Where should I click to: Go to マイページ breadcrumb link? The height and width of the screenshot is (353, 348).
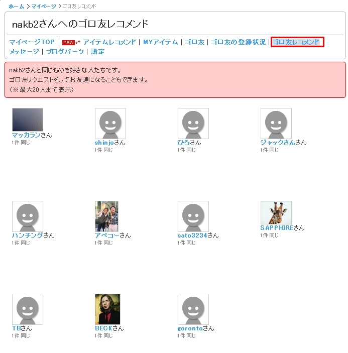pyautogui.click(x=44, y=7)
